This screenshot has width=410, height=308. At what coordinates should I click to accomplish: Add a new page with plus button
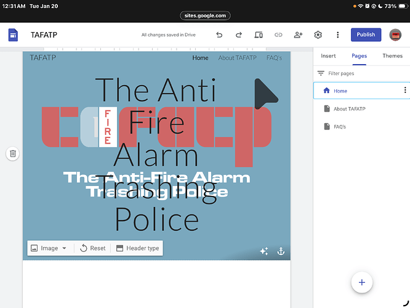click(x=361, y=282)
